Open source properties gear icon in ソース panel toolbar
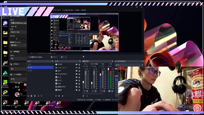Screen dimensions: 204x115 pos(62,96)
